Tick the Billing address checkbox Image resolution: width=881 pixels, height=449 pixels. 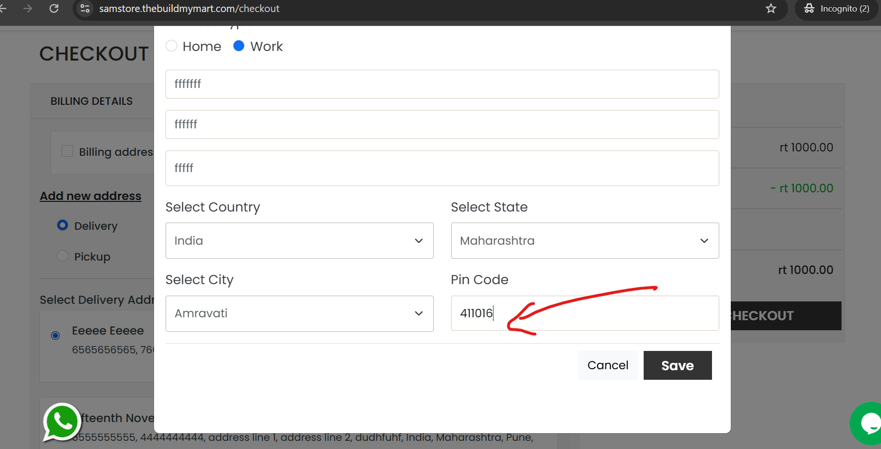(x=67, y=151)
